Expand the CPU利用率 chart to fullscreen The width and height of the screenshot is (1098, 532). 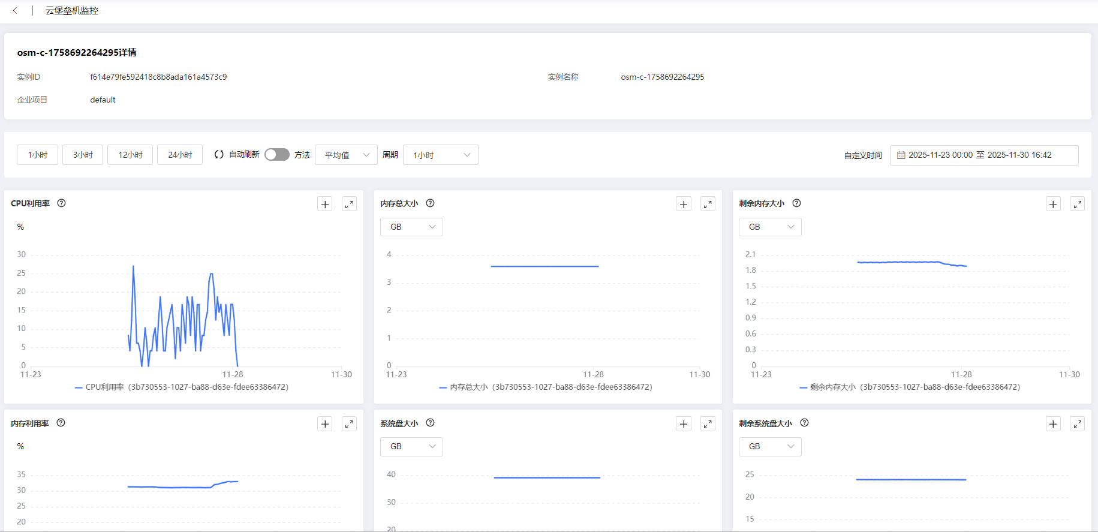(349, 204)
